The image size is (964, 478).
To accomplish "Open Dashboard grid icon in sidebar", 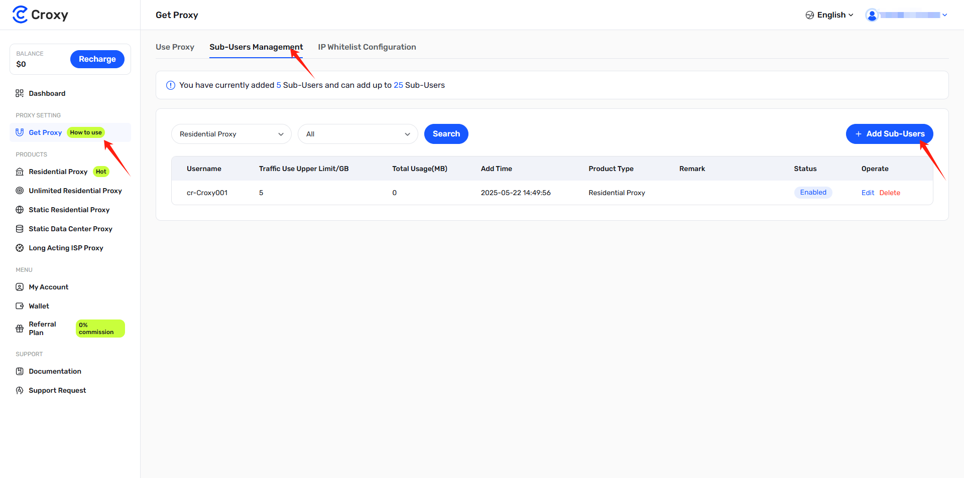I will pyautogui.click(x=20, y=93).
